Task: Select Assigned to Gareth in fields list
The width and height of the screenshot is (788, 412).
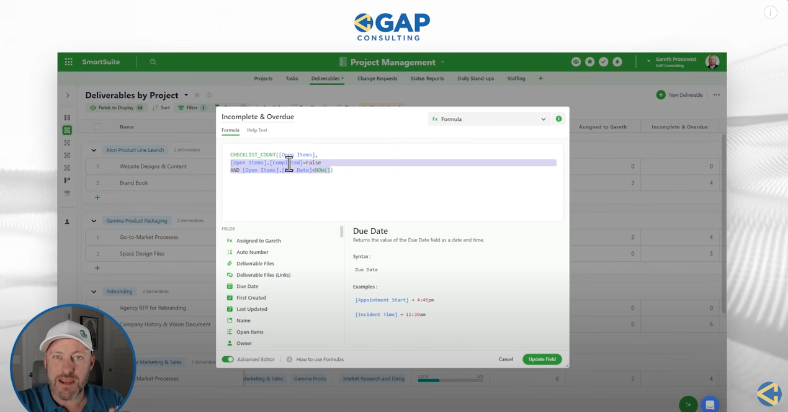Action: tap(258, 241)
